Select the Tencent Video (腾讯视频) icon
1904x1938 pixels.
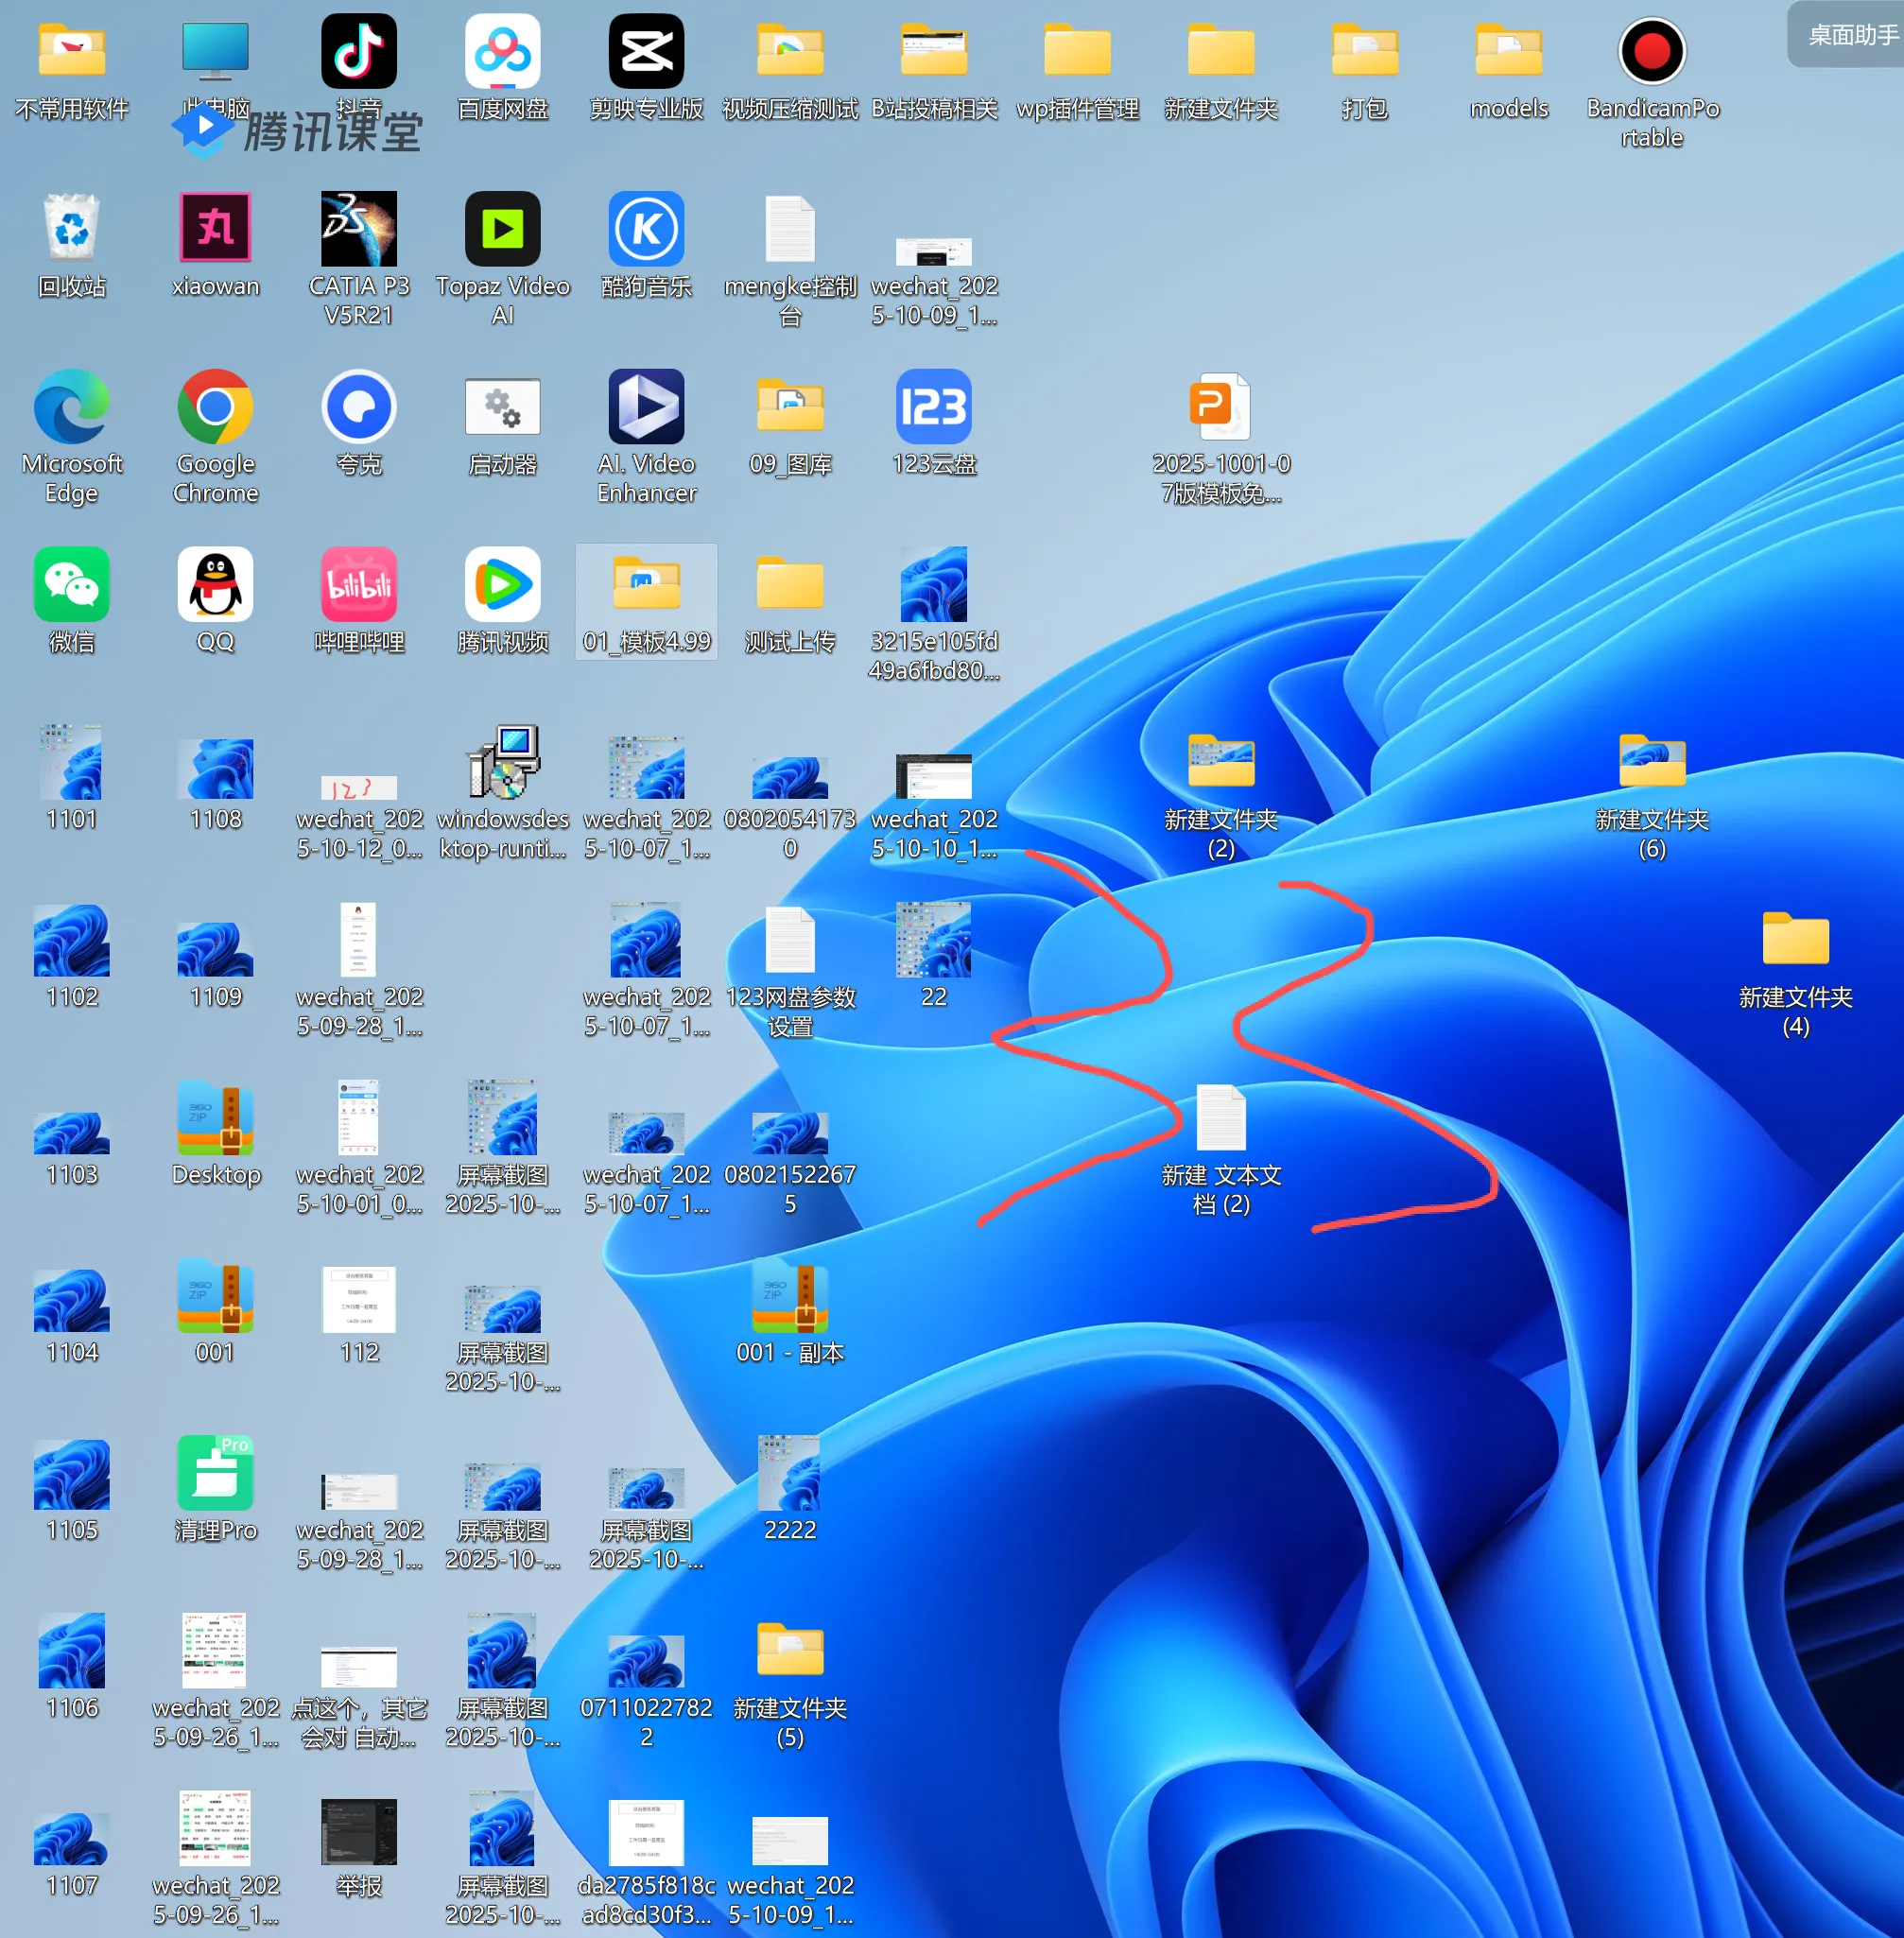[x=502, y=585]
